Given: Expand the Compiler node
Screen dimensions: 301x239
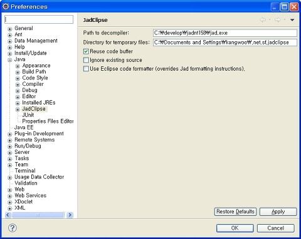Looking at the screenshot, I should pyautogui.click(x=18, y=84).
